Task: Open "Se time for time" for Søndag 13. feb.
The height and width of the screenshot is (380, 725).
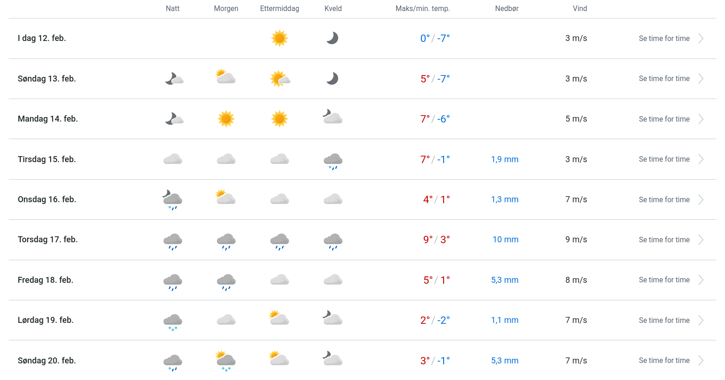Action: (664, 79)
